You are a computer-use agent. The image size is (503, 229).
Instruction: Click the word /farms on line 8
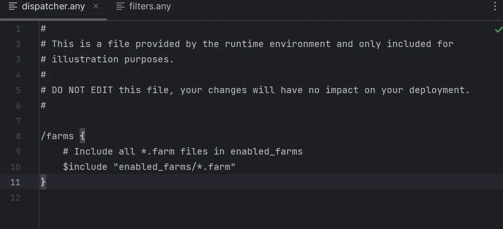click(57, 136)
